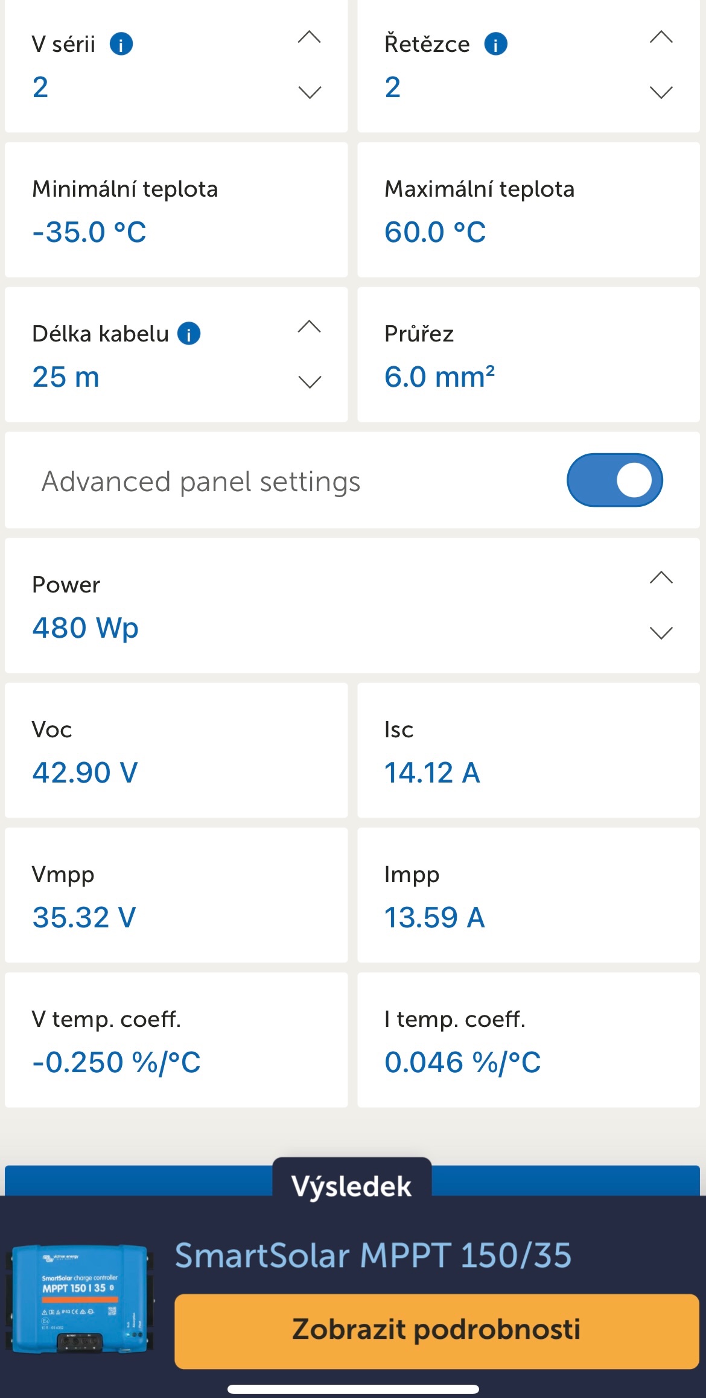Change the Průřez 6.0 mm² field

[439, 377]
